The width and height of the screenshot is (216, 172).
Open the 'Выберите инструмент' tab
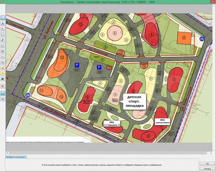pos(16,157)
